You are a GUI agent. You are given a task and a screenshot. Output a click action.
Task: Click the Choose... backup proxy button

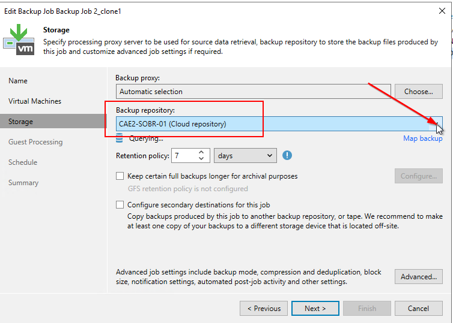pos(418,92)
